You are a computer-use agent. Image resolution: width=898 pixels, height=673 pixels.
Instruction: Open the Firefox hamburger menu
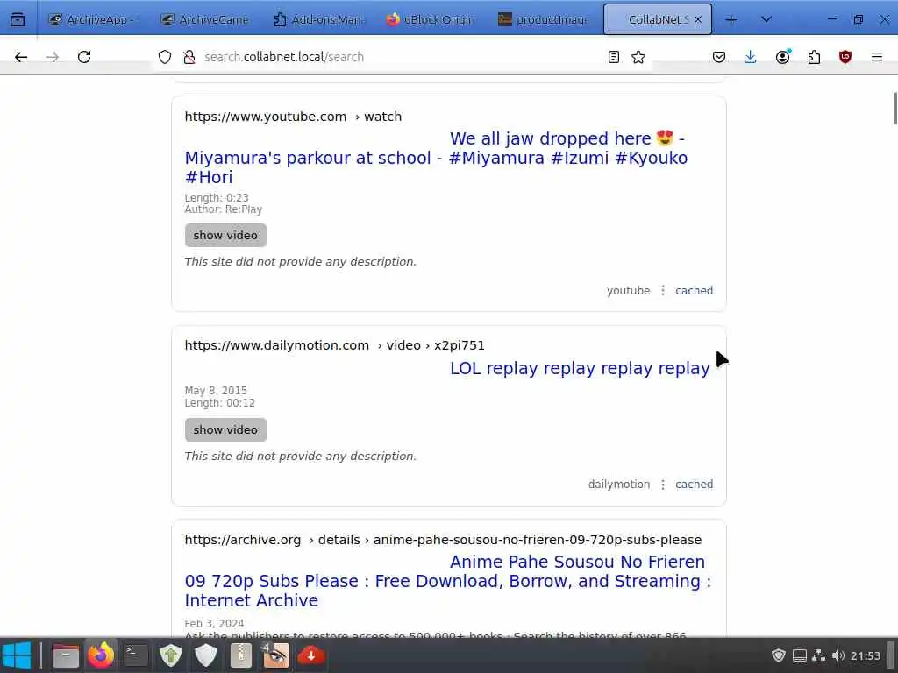tap(876, 57)
